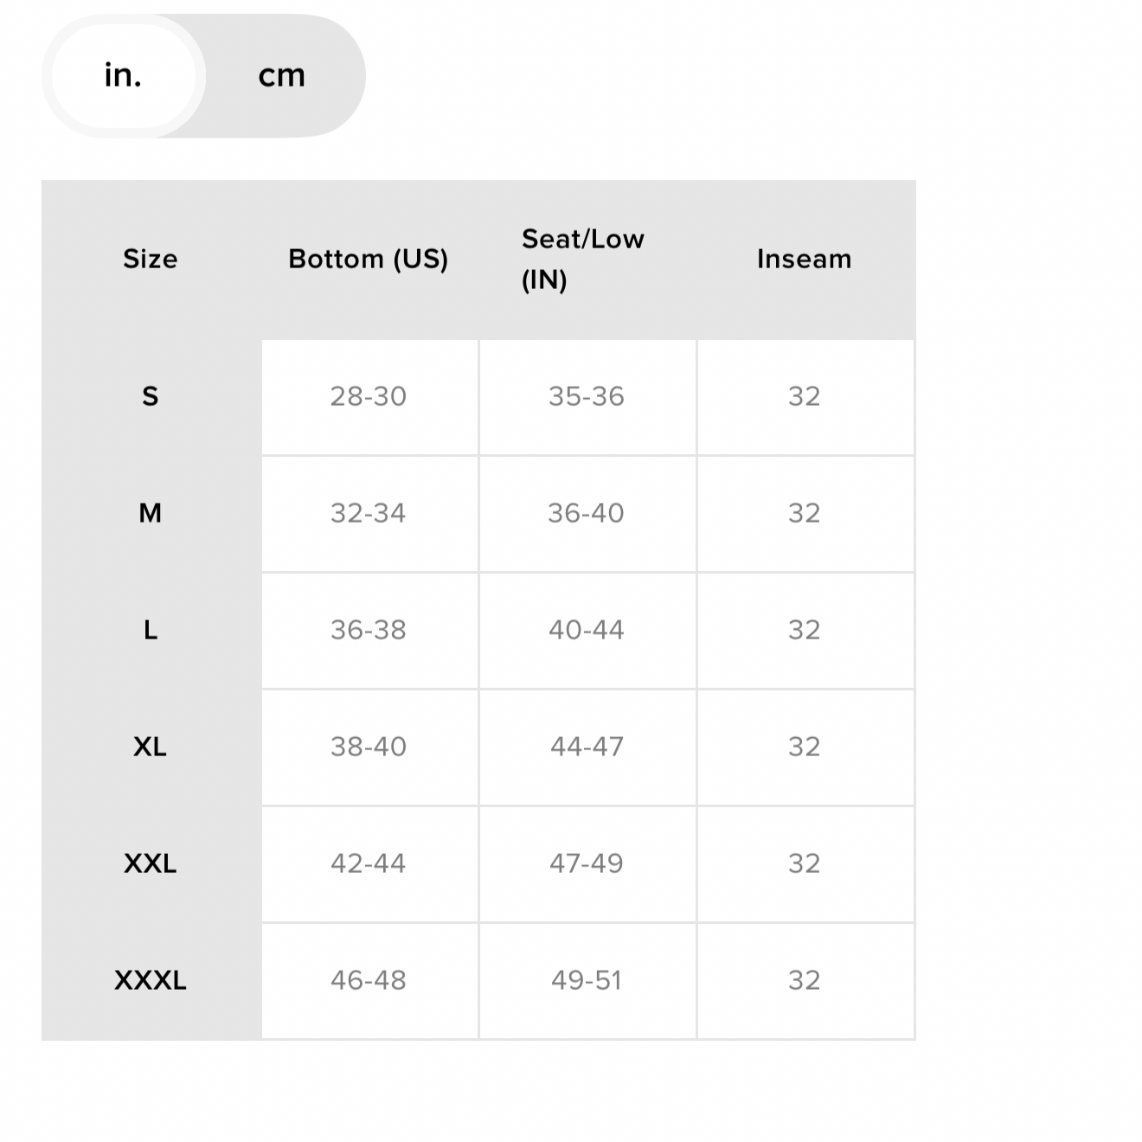Select the XXL size row label

coord(151,863)
